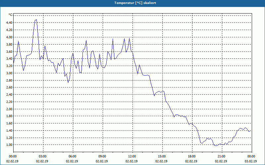The image size is (265, 165).
Task: Pick the 21:00 time label
Action: [222, 156]
